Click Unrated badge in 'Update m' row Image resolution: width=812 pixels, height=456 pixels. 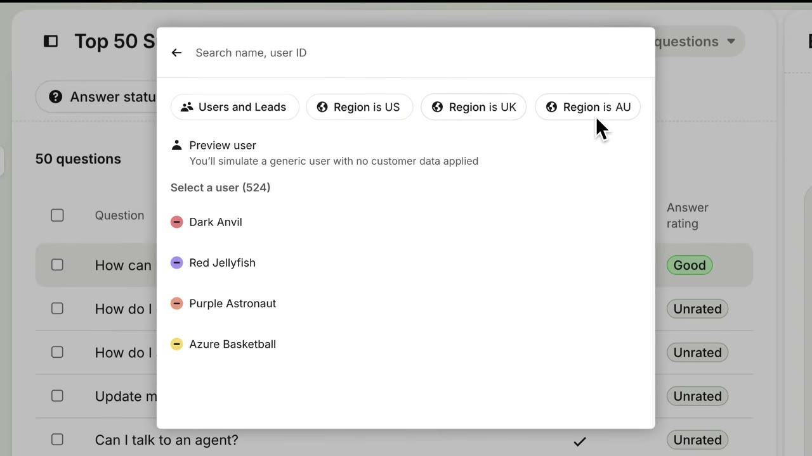(697, 396)
